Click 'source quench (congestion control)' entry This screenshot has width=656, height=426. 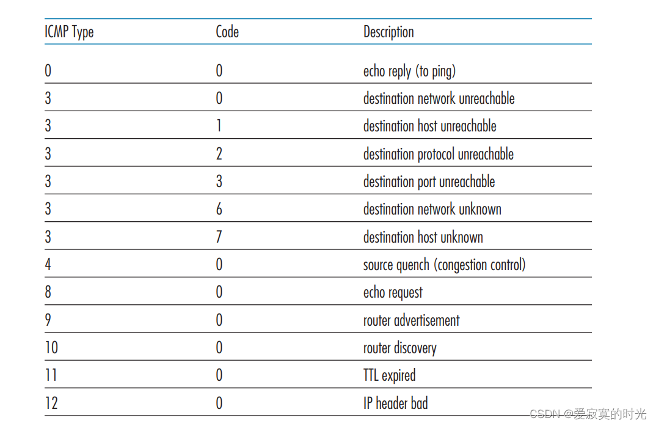(x=444, y=265)
